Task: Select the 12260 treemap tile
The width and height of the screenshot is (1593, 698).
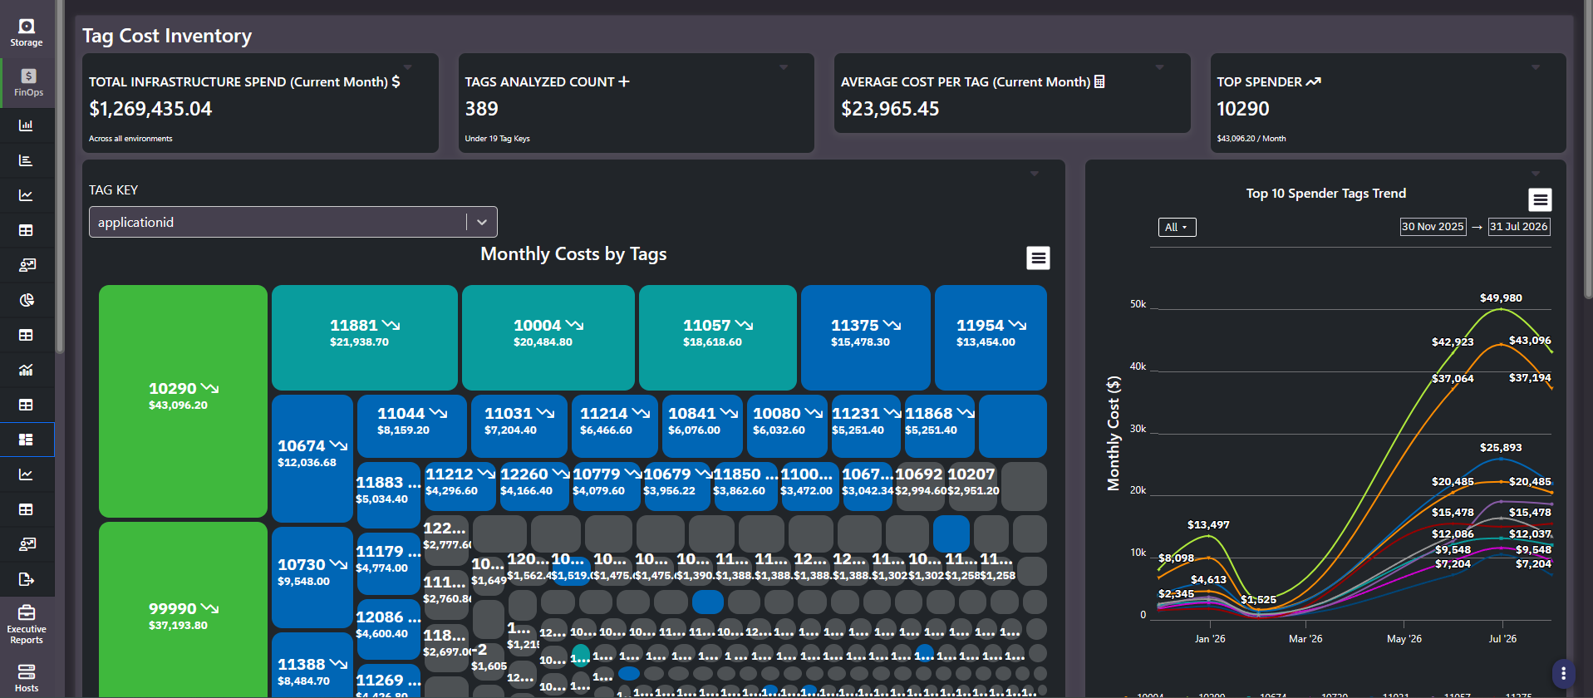Action: 534,486
